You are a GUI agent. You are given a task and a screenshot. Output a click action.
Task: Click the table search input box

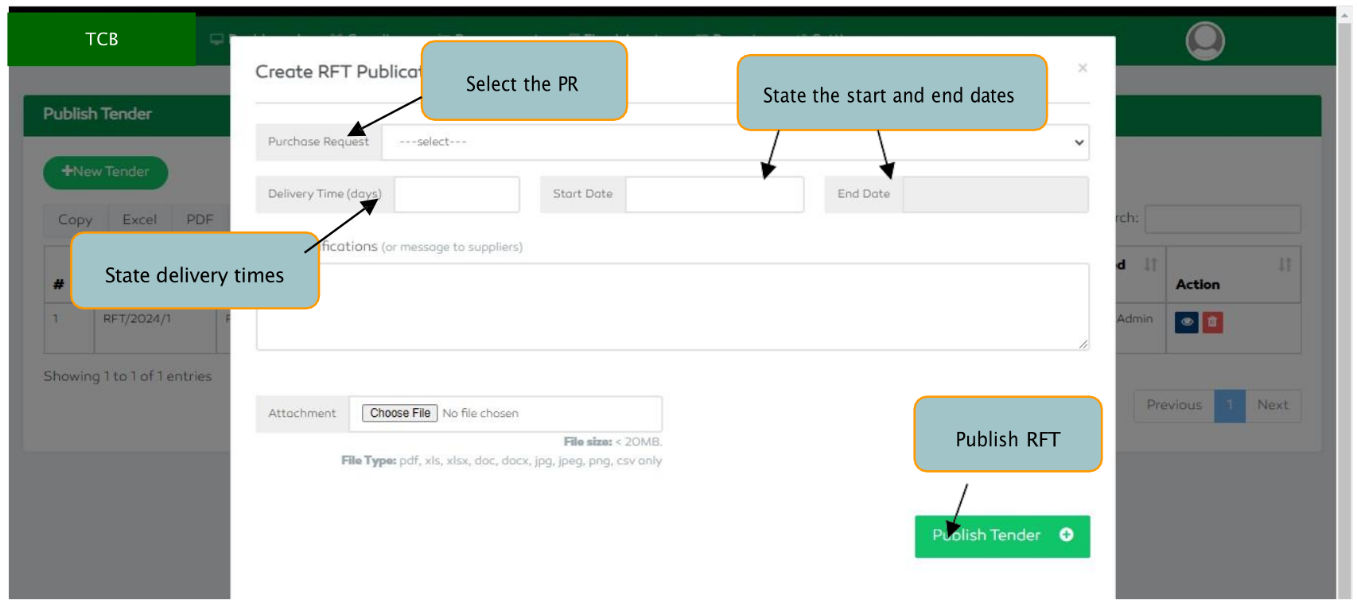click(x=1222, y=219)
